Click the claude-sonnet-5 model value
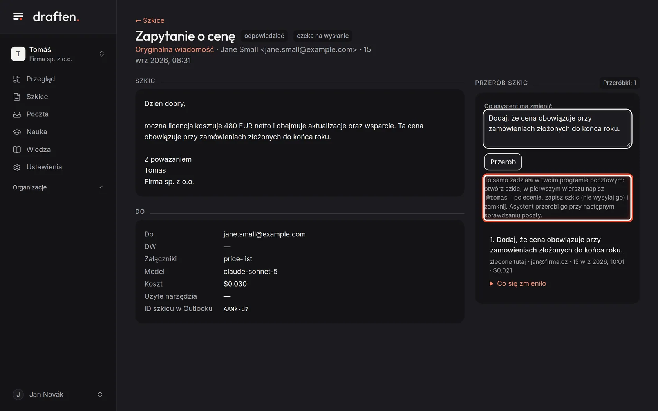The width and height of the screenshot is (658, 411). coord(250,272)
